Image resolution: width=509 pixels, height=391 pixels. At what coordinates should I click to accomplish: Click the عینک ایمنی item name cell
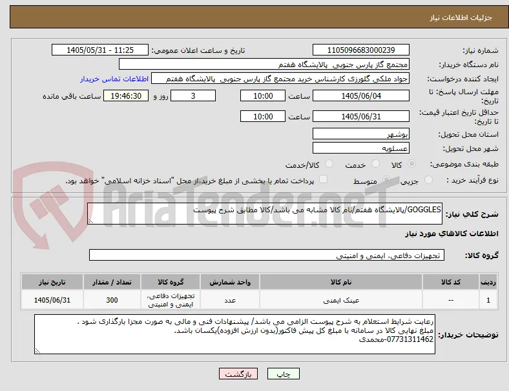point(341,300)
